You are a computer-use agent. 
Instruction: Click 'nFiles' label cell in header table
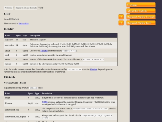point(7,60)
